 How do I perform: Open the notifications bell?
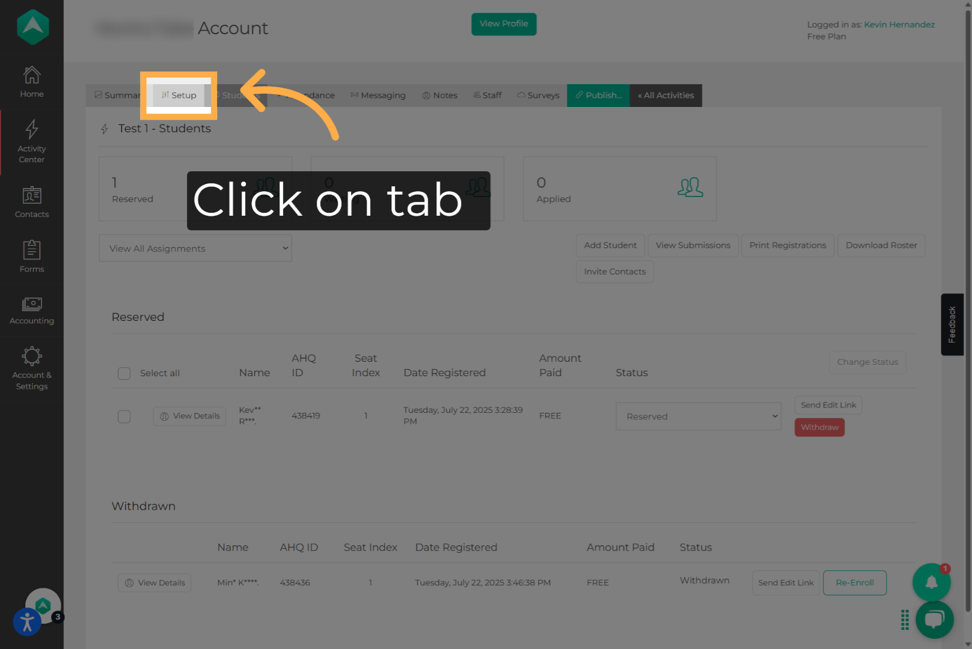point(931,582)
